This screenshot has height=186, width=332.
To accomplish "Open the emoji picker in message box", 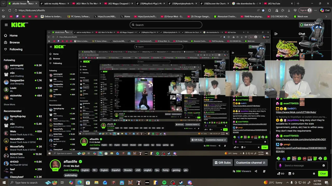I will [323, 166].
